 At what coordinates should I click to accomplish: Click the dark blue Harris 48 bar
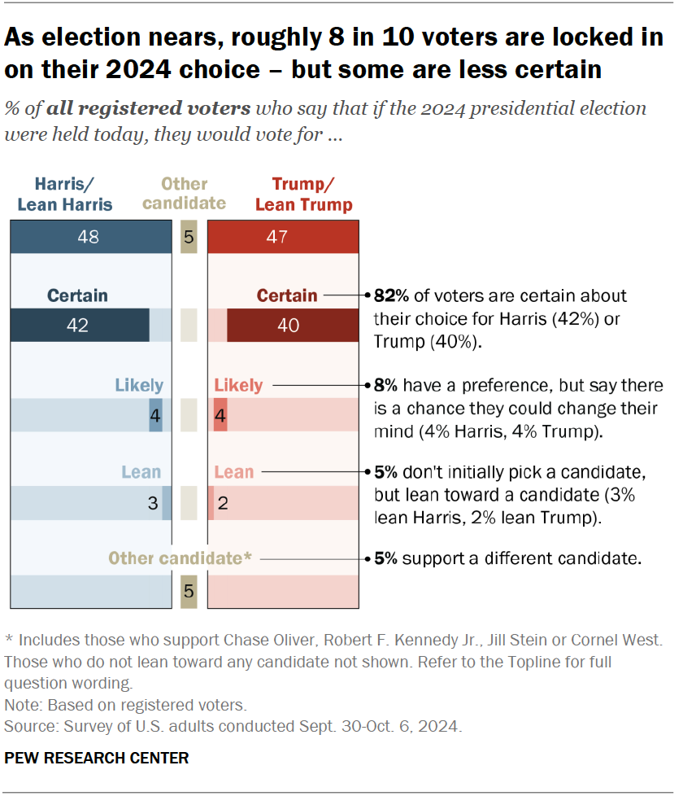89,237
